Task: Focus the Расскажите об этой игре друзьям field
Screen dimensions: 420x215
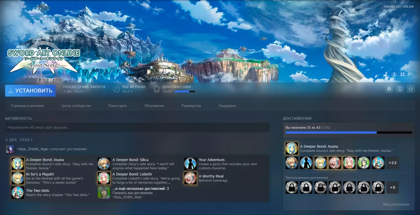Action: [137, 127]
